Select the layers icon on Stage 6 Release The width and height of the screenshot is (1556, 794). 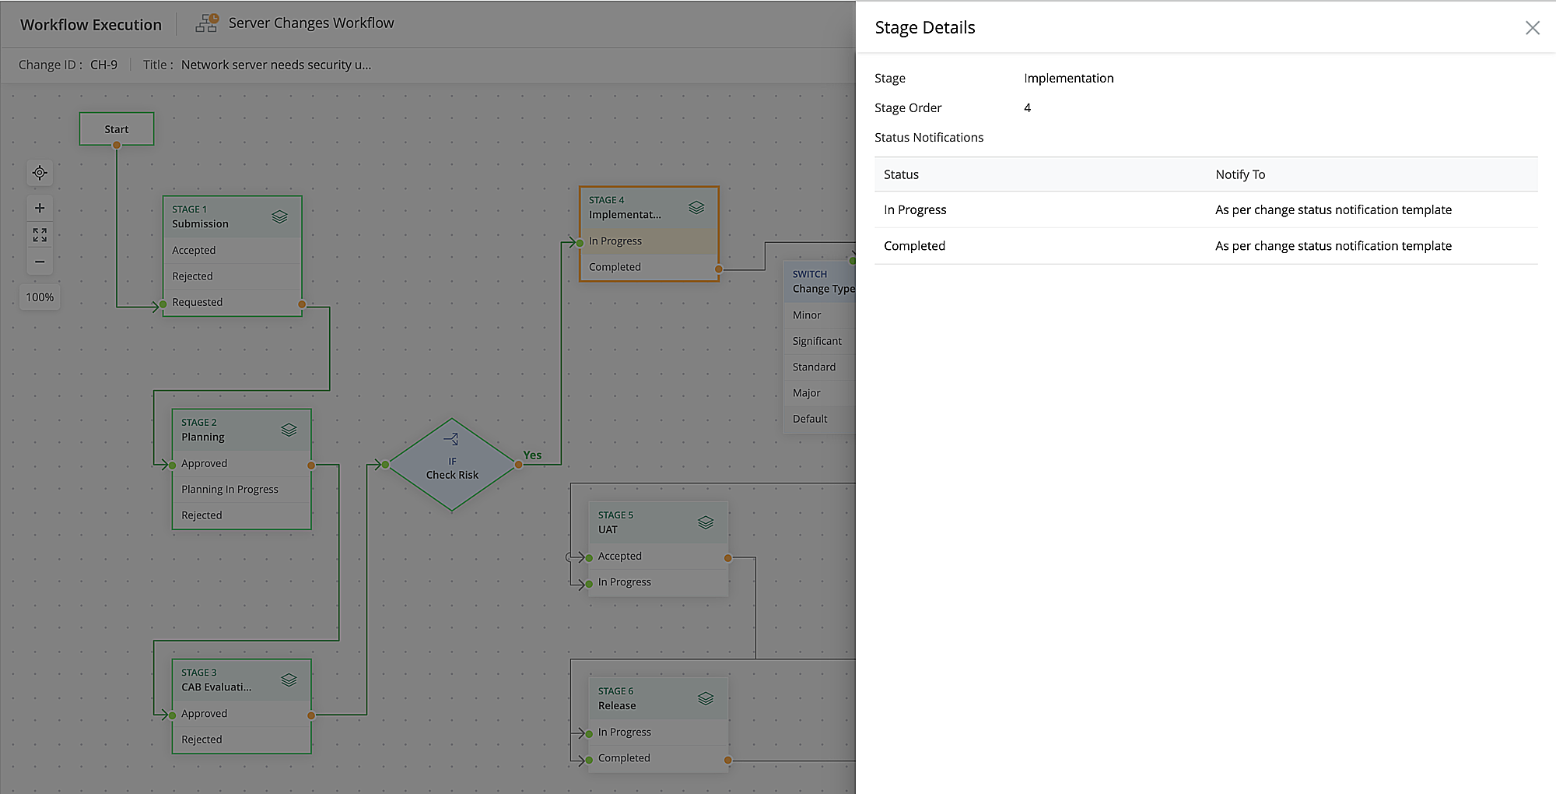click(706, 698)
